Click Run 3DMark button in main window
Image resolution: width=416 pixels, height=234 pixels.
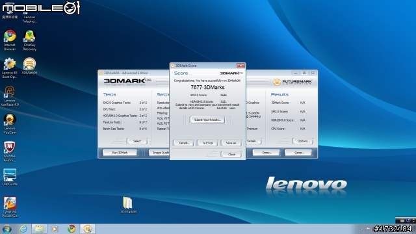coord(120,153)
